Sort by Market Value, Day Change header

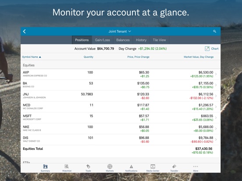199,57
